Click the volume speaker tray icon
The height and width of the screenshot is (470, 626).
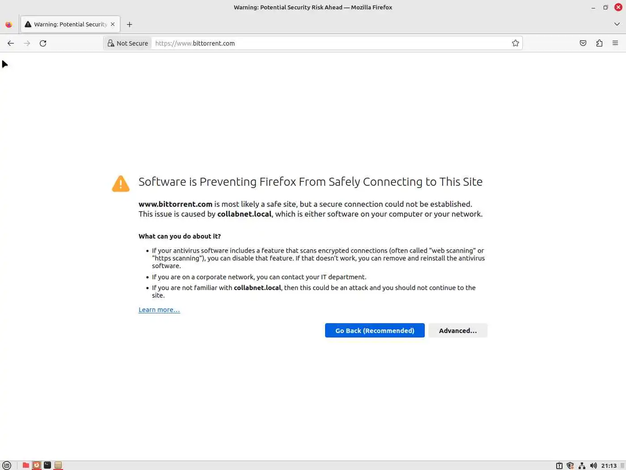[x=593, y=466]
